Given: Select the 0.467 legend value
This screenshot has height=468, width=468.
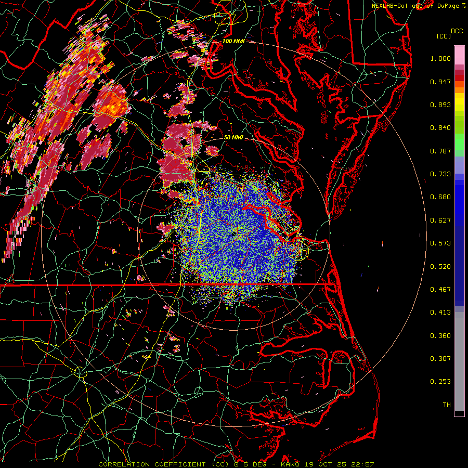Looking at the screenshot, I should pyautogui.click(x=440, y=290).
